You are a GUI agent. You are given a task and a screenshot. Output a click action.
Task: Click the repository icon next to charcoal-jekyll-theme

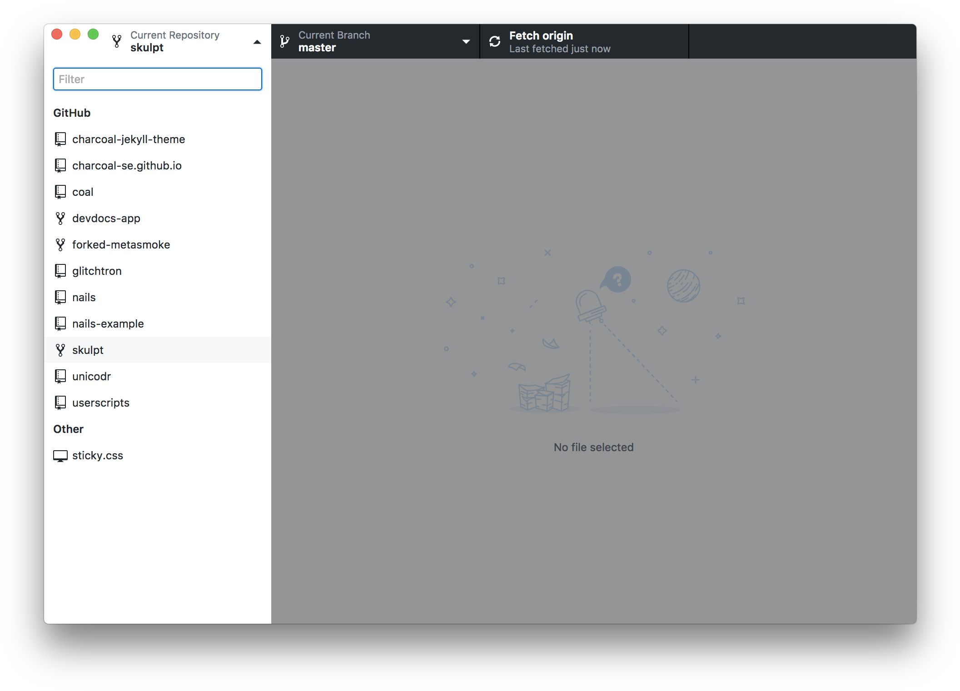[x=60, y=139]
